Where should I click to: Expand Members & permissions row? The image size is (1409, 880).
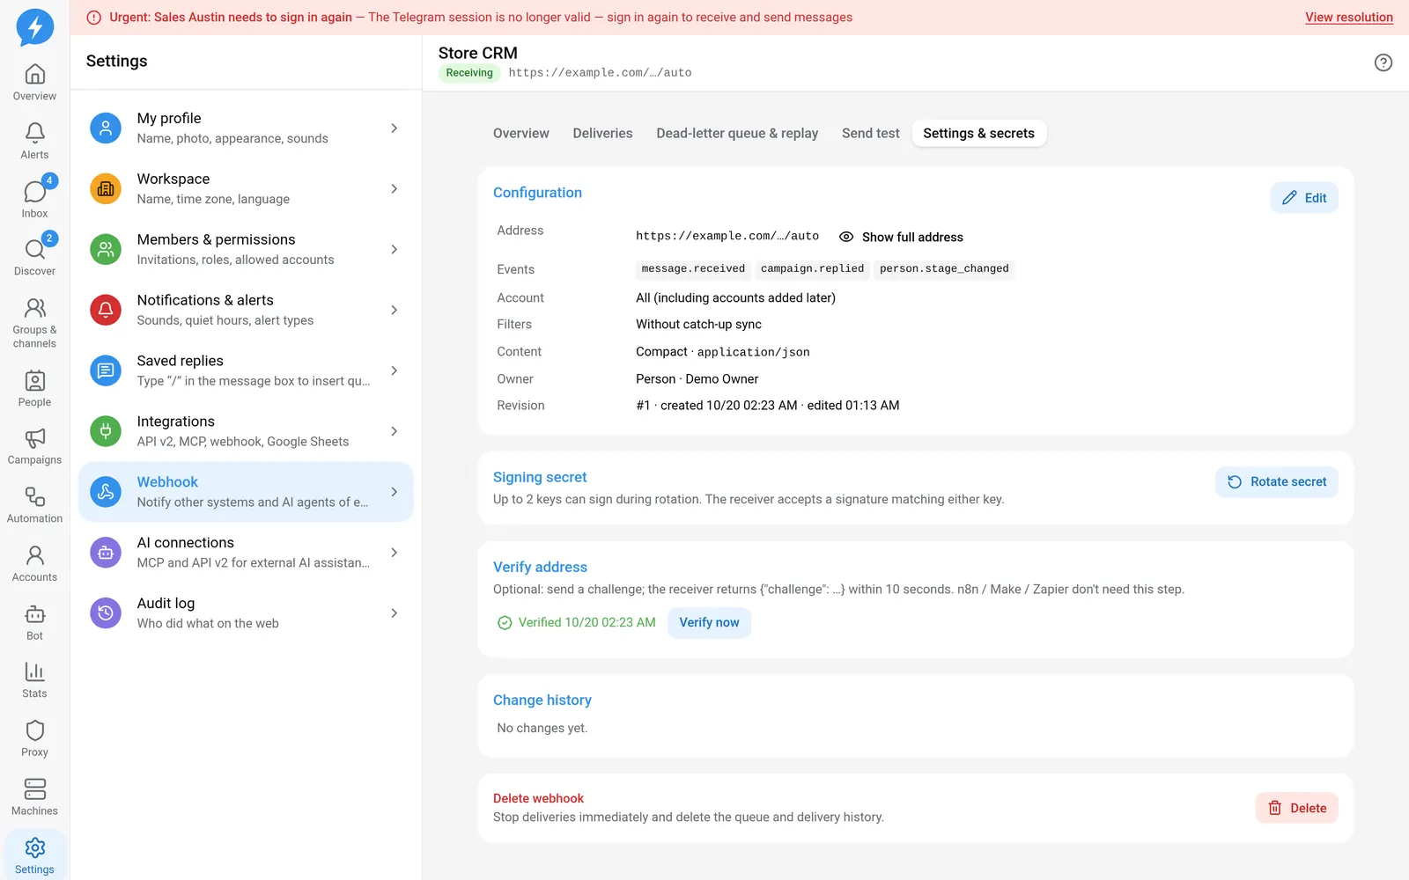click(x=246, y=250)
